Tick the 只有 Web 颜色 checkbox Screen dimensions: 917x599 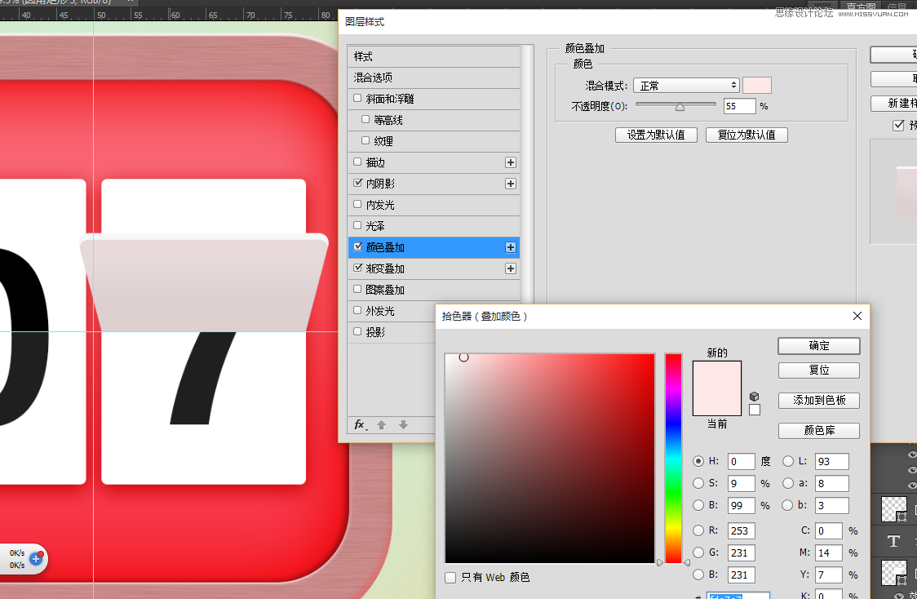coord(450,578)
